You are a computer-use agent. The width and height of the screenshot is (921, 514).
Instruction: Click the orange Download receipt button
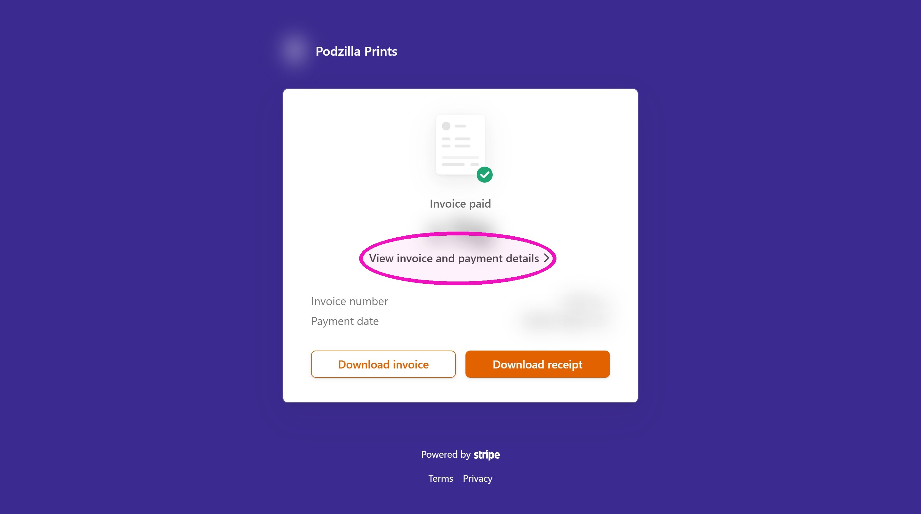click(537, 364)
